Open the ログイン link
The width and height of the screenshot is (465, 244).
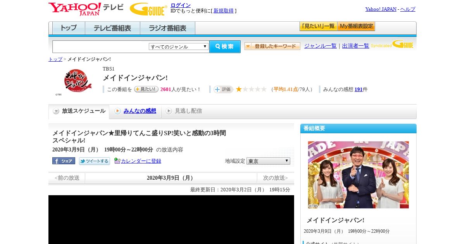pyautogui.click(x=181, y=5)
